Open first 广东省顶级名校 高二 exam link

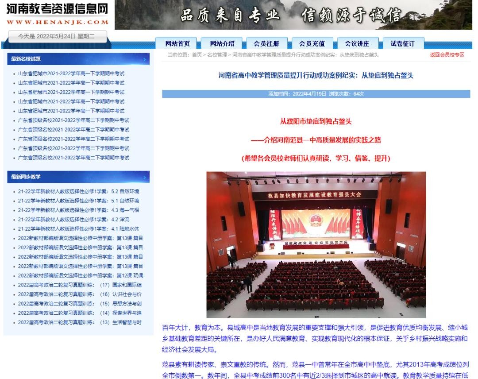click(73, 120)
